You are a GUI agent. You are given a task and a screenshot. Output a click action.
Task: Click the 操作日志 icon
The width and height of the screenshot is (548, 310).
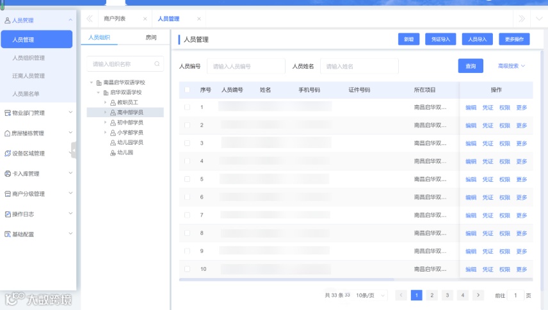[x=7, y=214]
